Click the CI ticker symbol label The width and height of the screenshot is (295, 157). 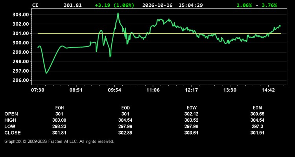35,5
